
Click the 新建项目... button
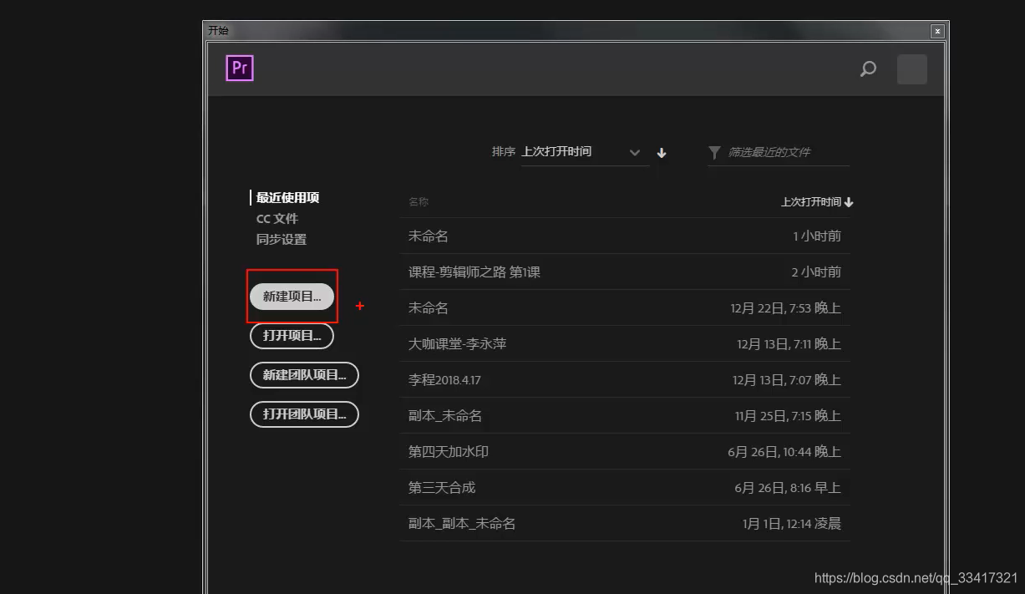(292, 297)
